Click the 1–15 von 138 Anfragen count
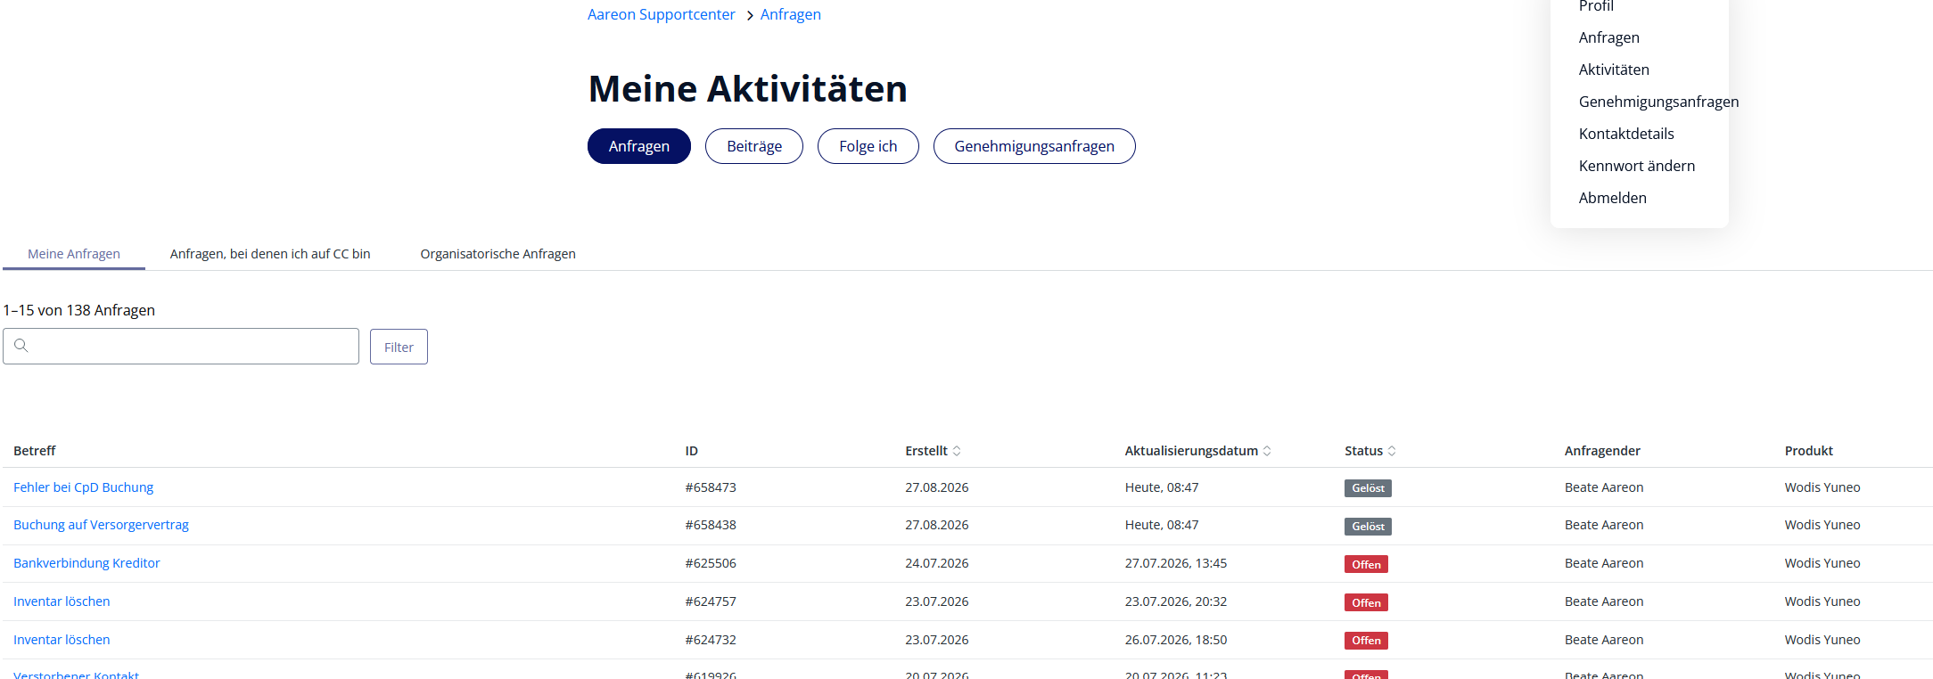The width and height of the screenshot is (1933, 679). click(x=78, y=310)
